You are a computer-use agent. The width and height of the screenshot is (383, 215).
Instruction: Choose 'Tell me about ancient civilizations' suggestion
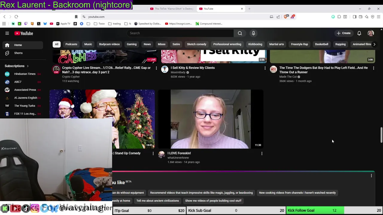point(158,201)
